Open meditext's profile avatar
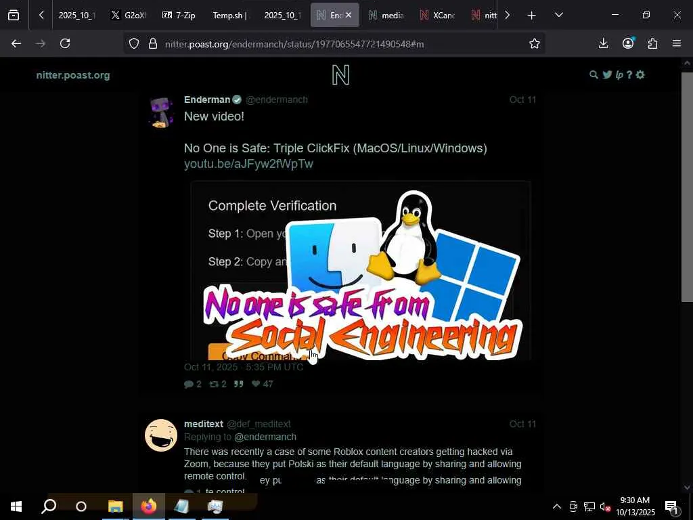Viewport: 693px width, 520px height. (x=161, y=435)
